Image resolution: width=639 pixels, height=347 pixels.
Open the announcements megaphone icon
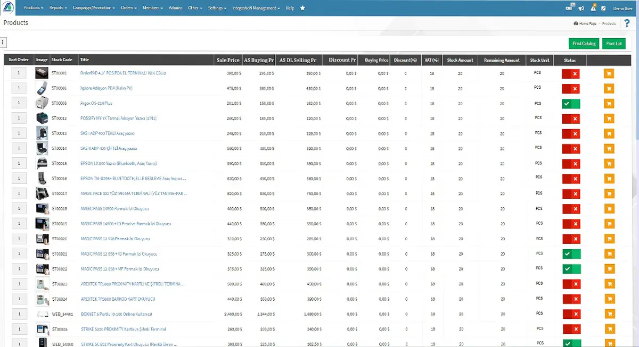click(x=581, y=8)
